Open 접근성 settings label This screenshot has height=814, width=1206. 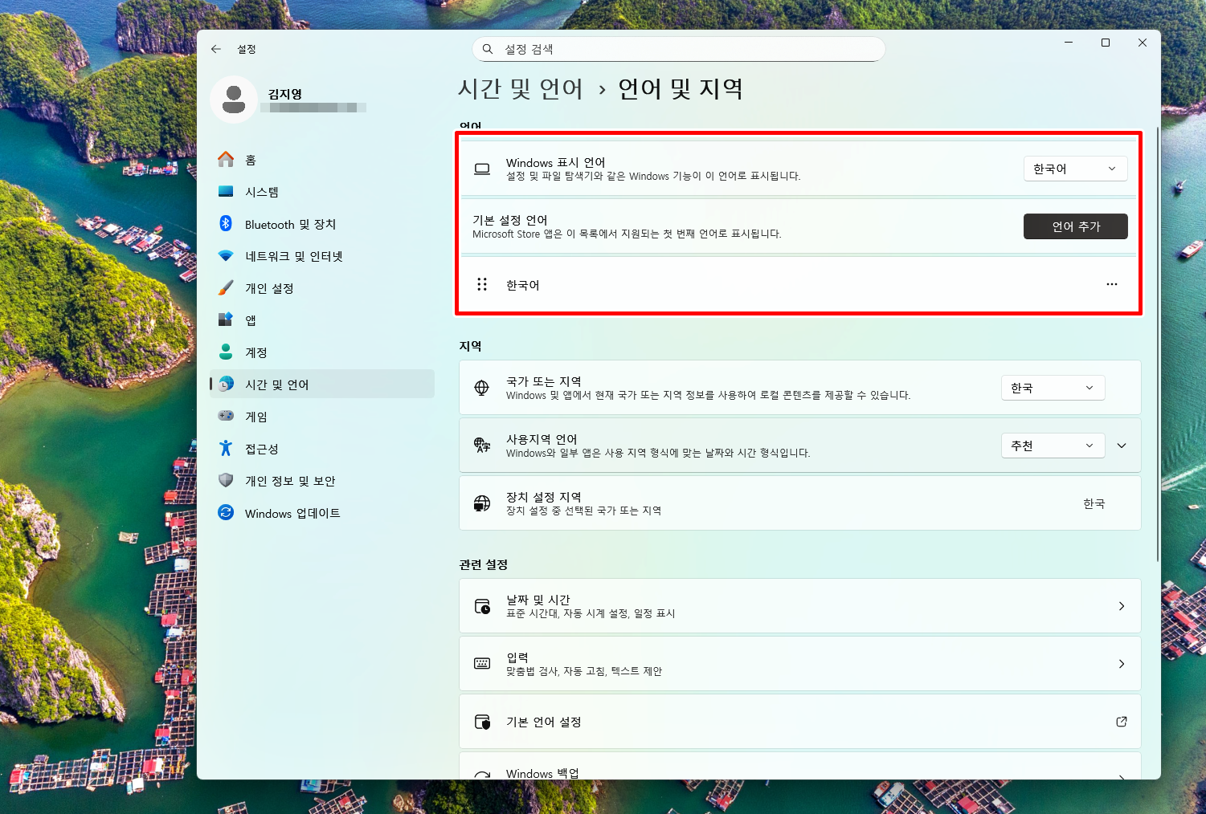(x=262, y=449)
